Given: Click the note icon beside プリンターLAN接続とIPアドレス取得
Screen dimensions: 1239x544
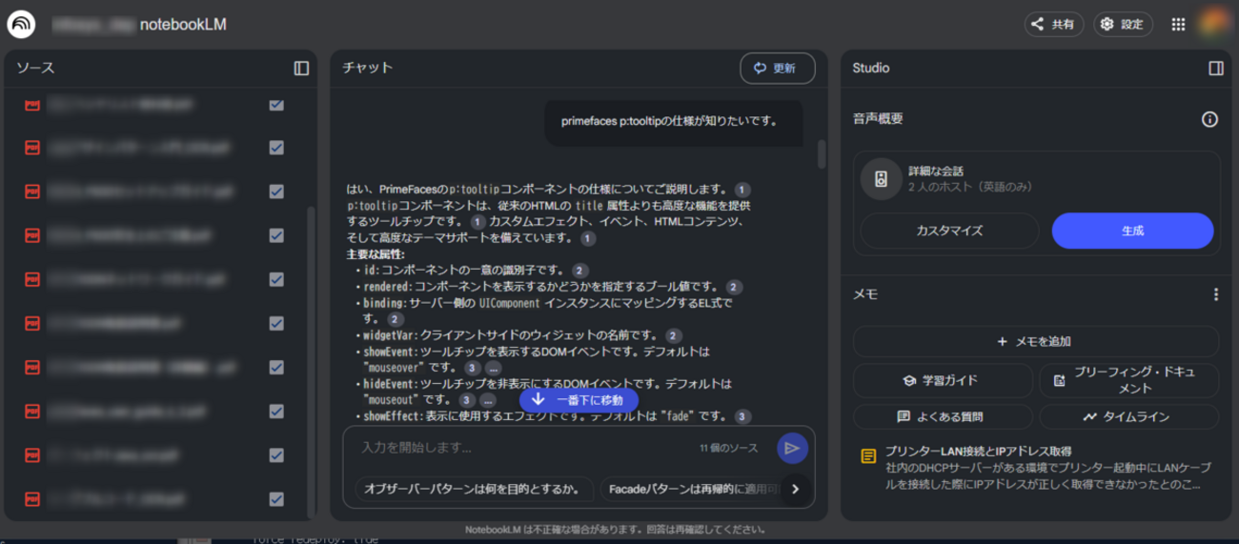Looking at the screenshot, I should [x=868, y=456].
